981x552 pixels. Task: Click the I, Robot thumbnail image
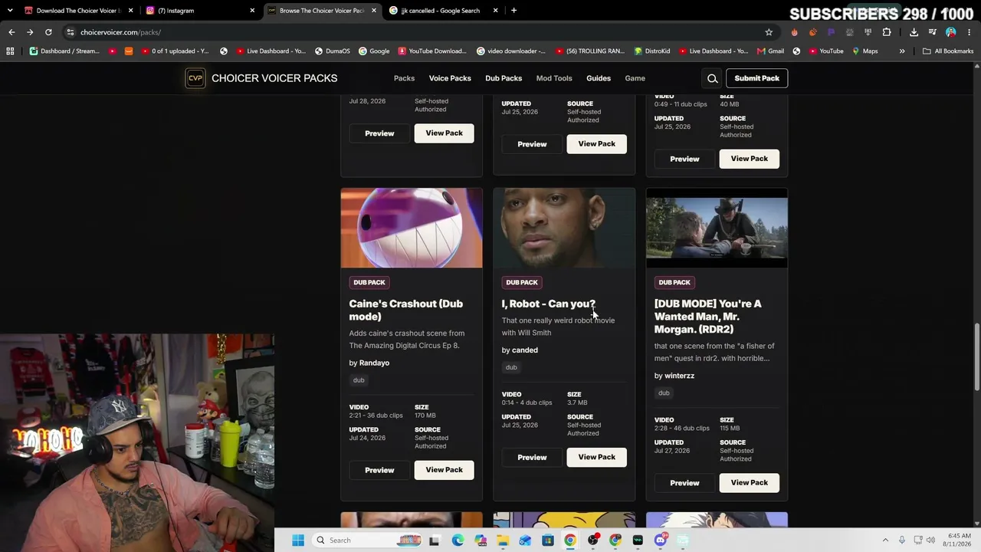[564, 228]
